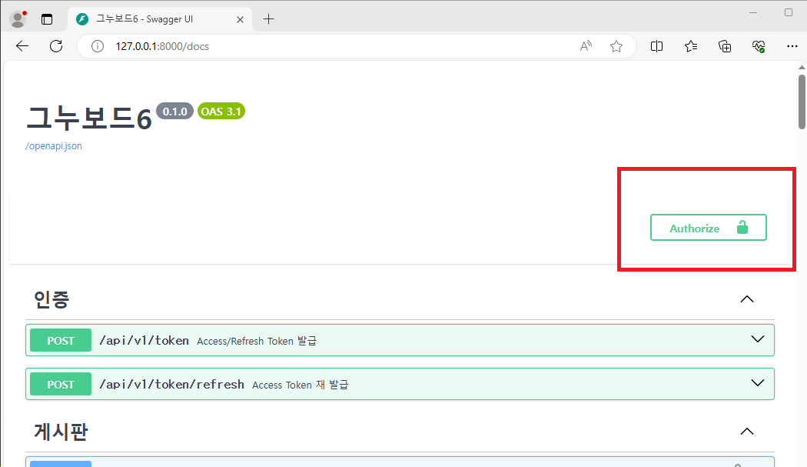Viewport: 807px width, 467px height.
Task: Open the profile avatar icon
Action: coord(18,19)
